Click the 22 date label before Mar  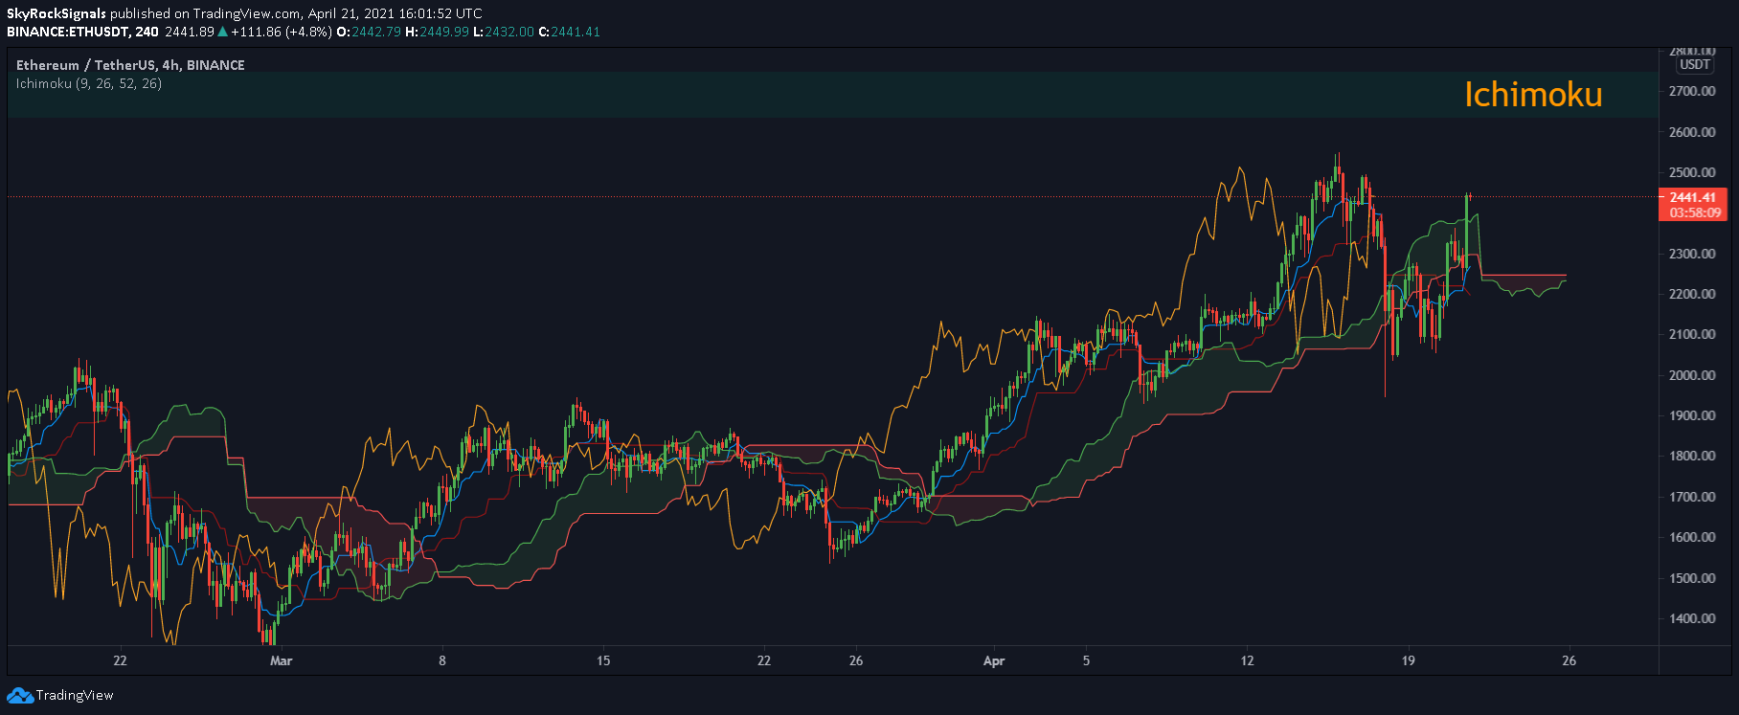[120, 660]
